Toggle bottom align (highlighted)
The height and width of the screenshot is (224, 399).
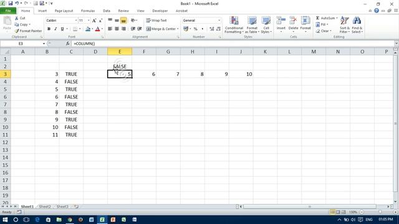click(123, 21)
